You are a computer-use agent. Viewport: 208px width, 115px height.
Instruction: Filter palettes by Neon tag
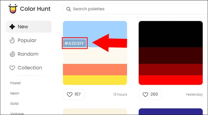(x=15, y=93)
